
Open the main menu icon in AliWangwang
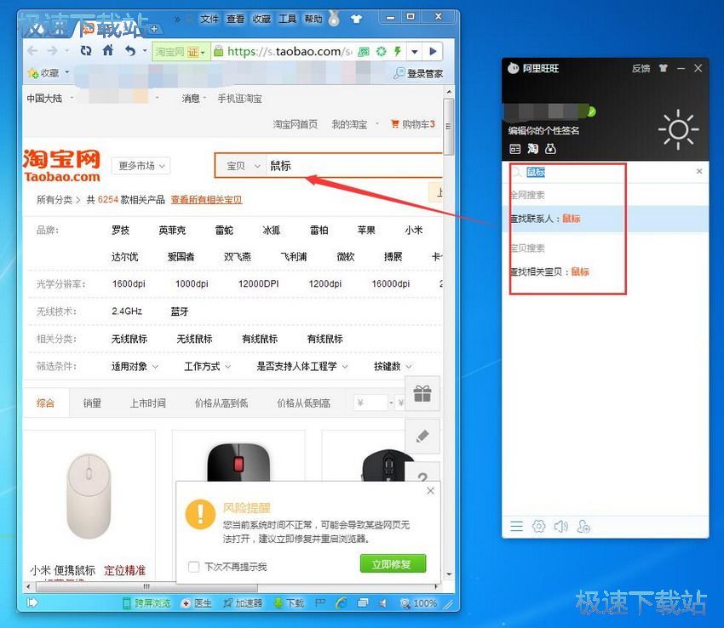tap(517, 526)
